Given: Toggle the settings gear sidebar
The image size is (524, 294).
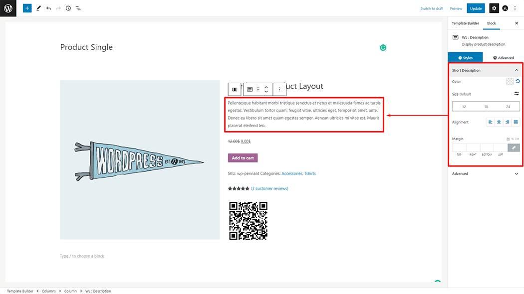Looking at the screenshot, I should pos(494,8).
